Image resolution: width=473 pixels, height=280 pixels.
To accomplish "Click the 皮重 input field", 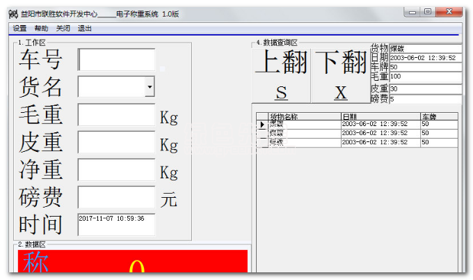I will (116, 142).
